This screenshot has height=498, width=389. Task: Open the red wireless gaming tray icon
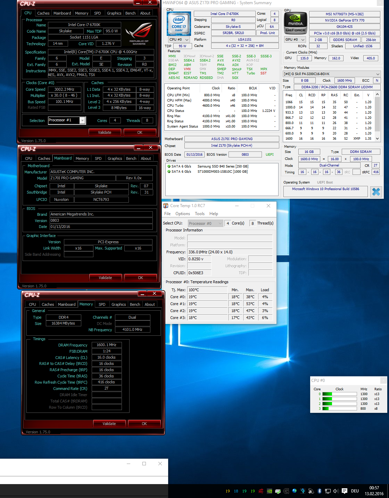pos(261,491)
